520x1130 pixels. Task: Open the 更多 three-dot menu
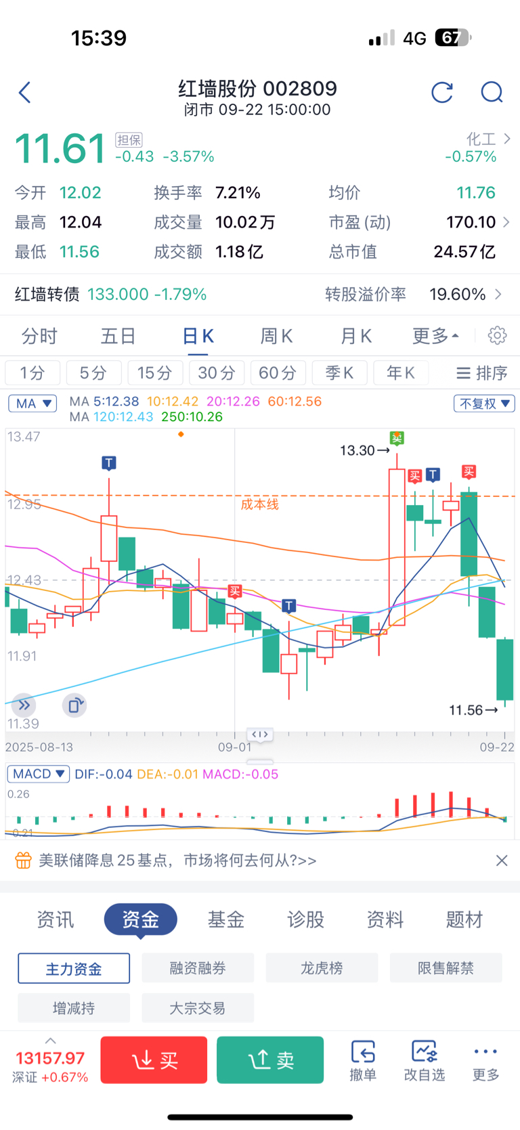tap(485, 1060)
